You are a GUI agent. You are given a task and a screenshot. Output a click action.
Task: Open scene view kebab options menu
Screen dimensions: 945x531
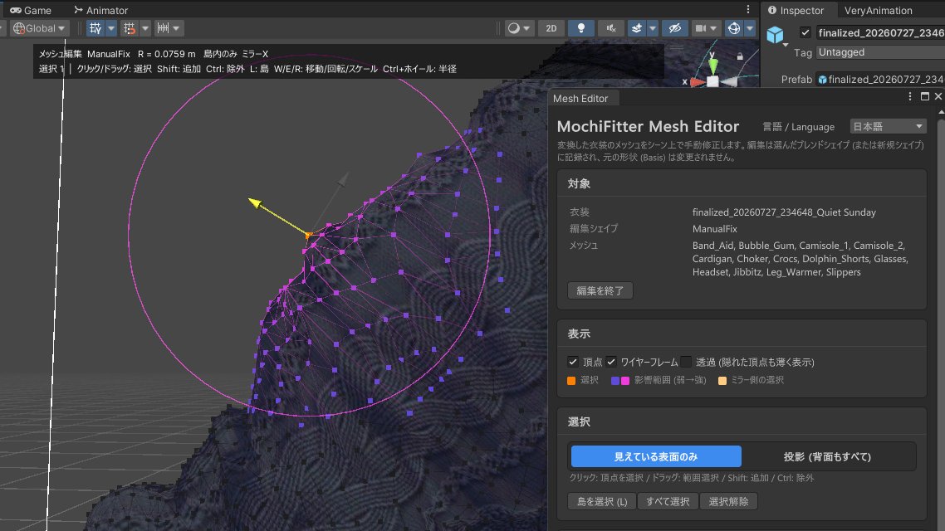tap(748, 9)
